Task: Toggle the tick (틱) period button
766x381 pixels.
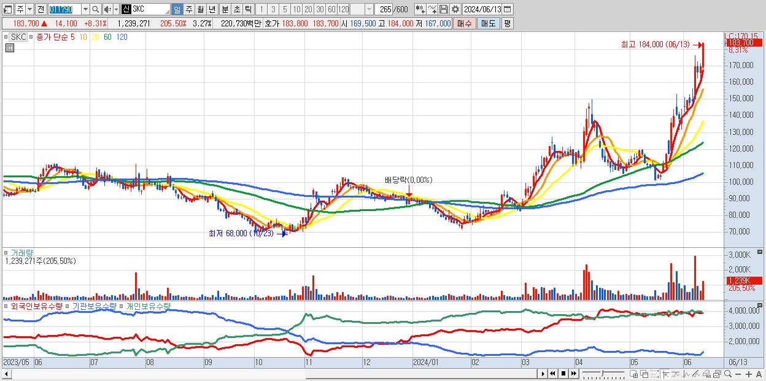Action: pos(248,9)
